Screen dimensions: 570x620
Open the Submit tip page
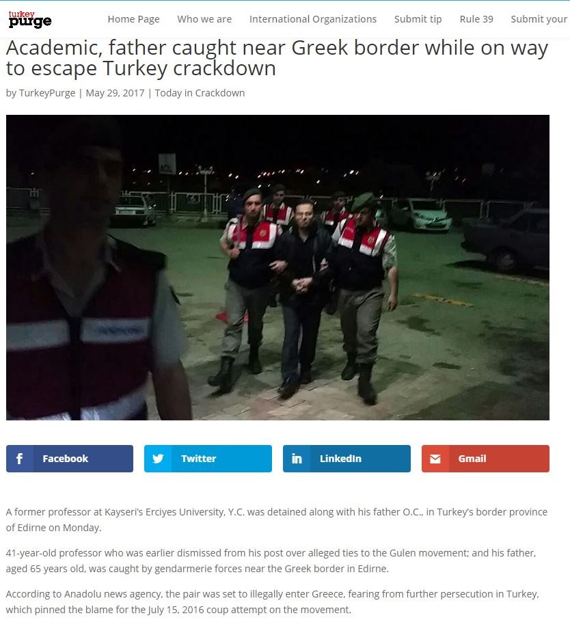coord(418,19)
